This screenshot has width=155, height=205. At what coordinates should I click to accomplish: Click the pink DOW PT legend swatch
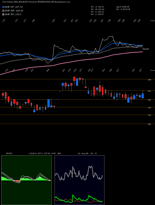coord(3,14)
